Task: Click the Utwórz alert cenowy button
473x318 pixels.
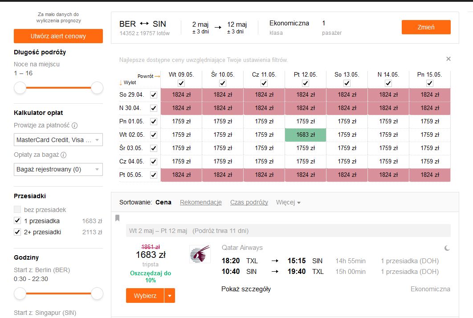Action: click(x=58, y=36)
